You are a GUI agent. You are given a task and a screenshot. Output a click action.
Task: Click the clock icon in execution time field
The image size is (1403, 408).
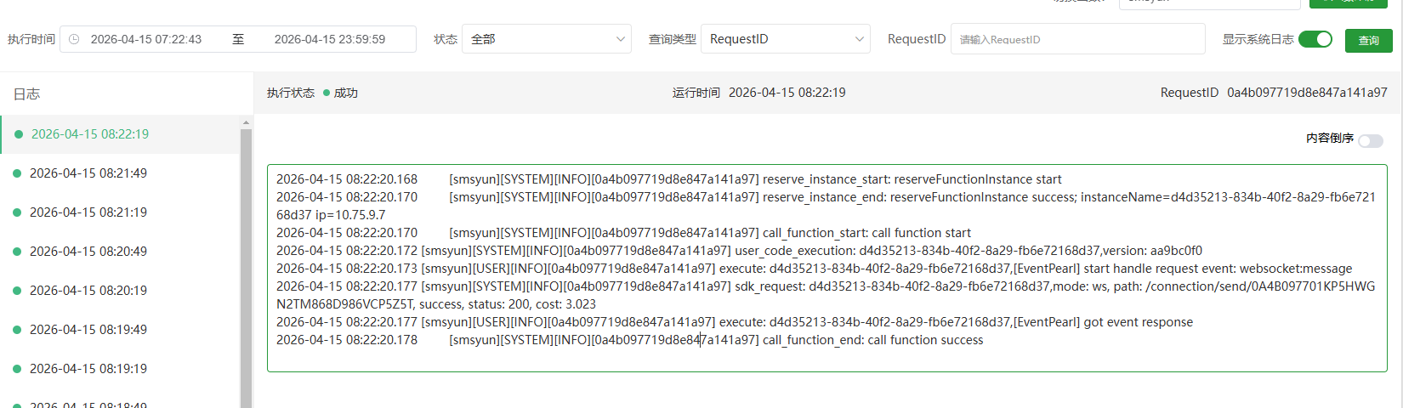pos(74,39)
